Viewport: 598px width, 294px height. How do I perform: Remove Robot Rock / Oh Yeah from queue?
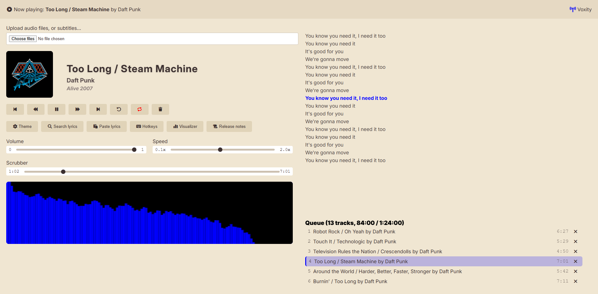point(576,231)
